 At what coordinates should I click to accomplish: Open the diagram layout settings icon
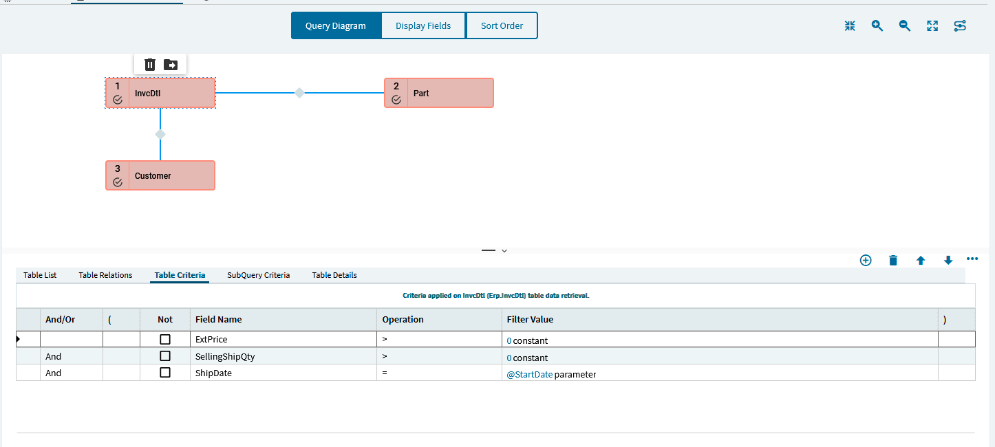(x=960, y=25)
